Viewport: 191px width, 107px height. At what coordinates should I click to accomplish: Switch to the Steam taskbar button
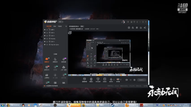(x=117, y=105)
